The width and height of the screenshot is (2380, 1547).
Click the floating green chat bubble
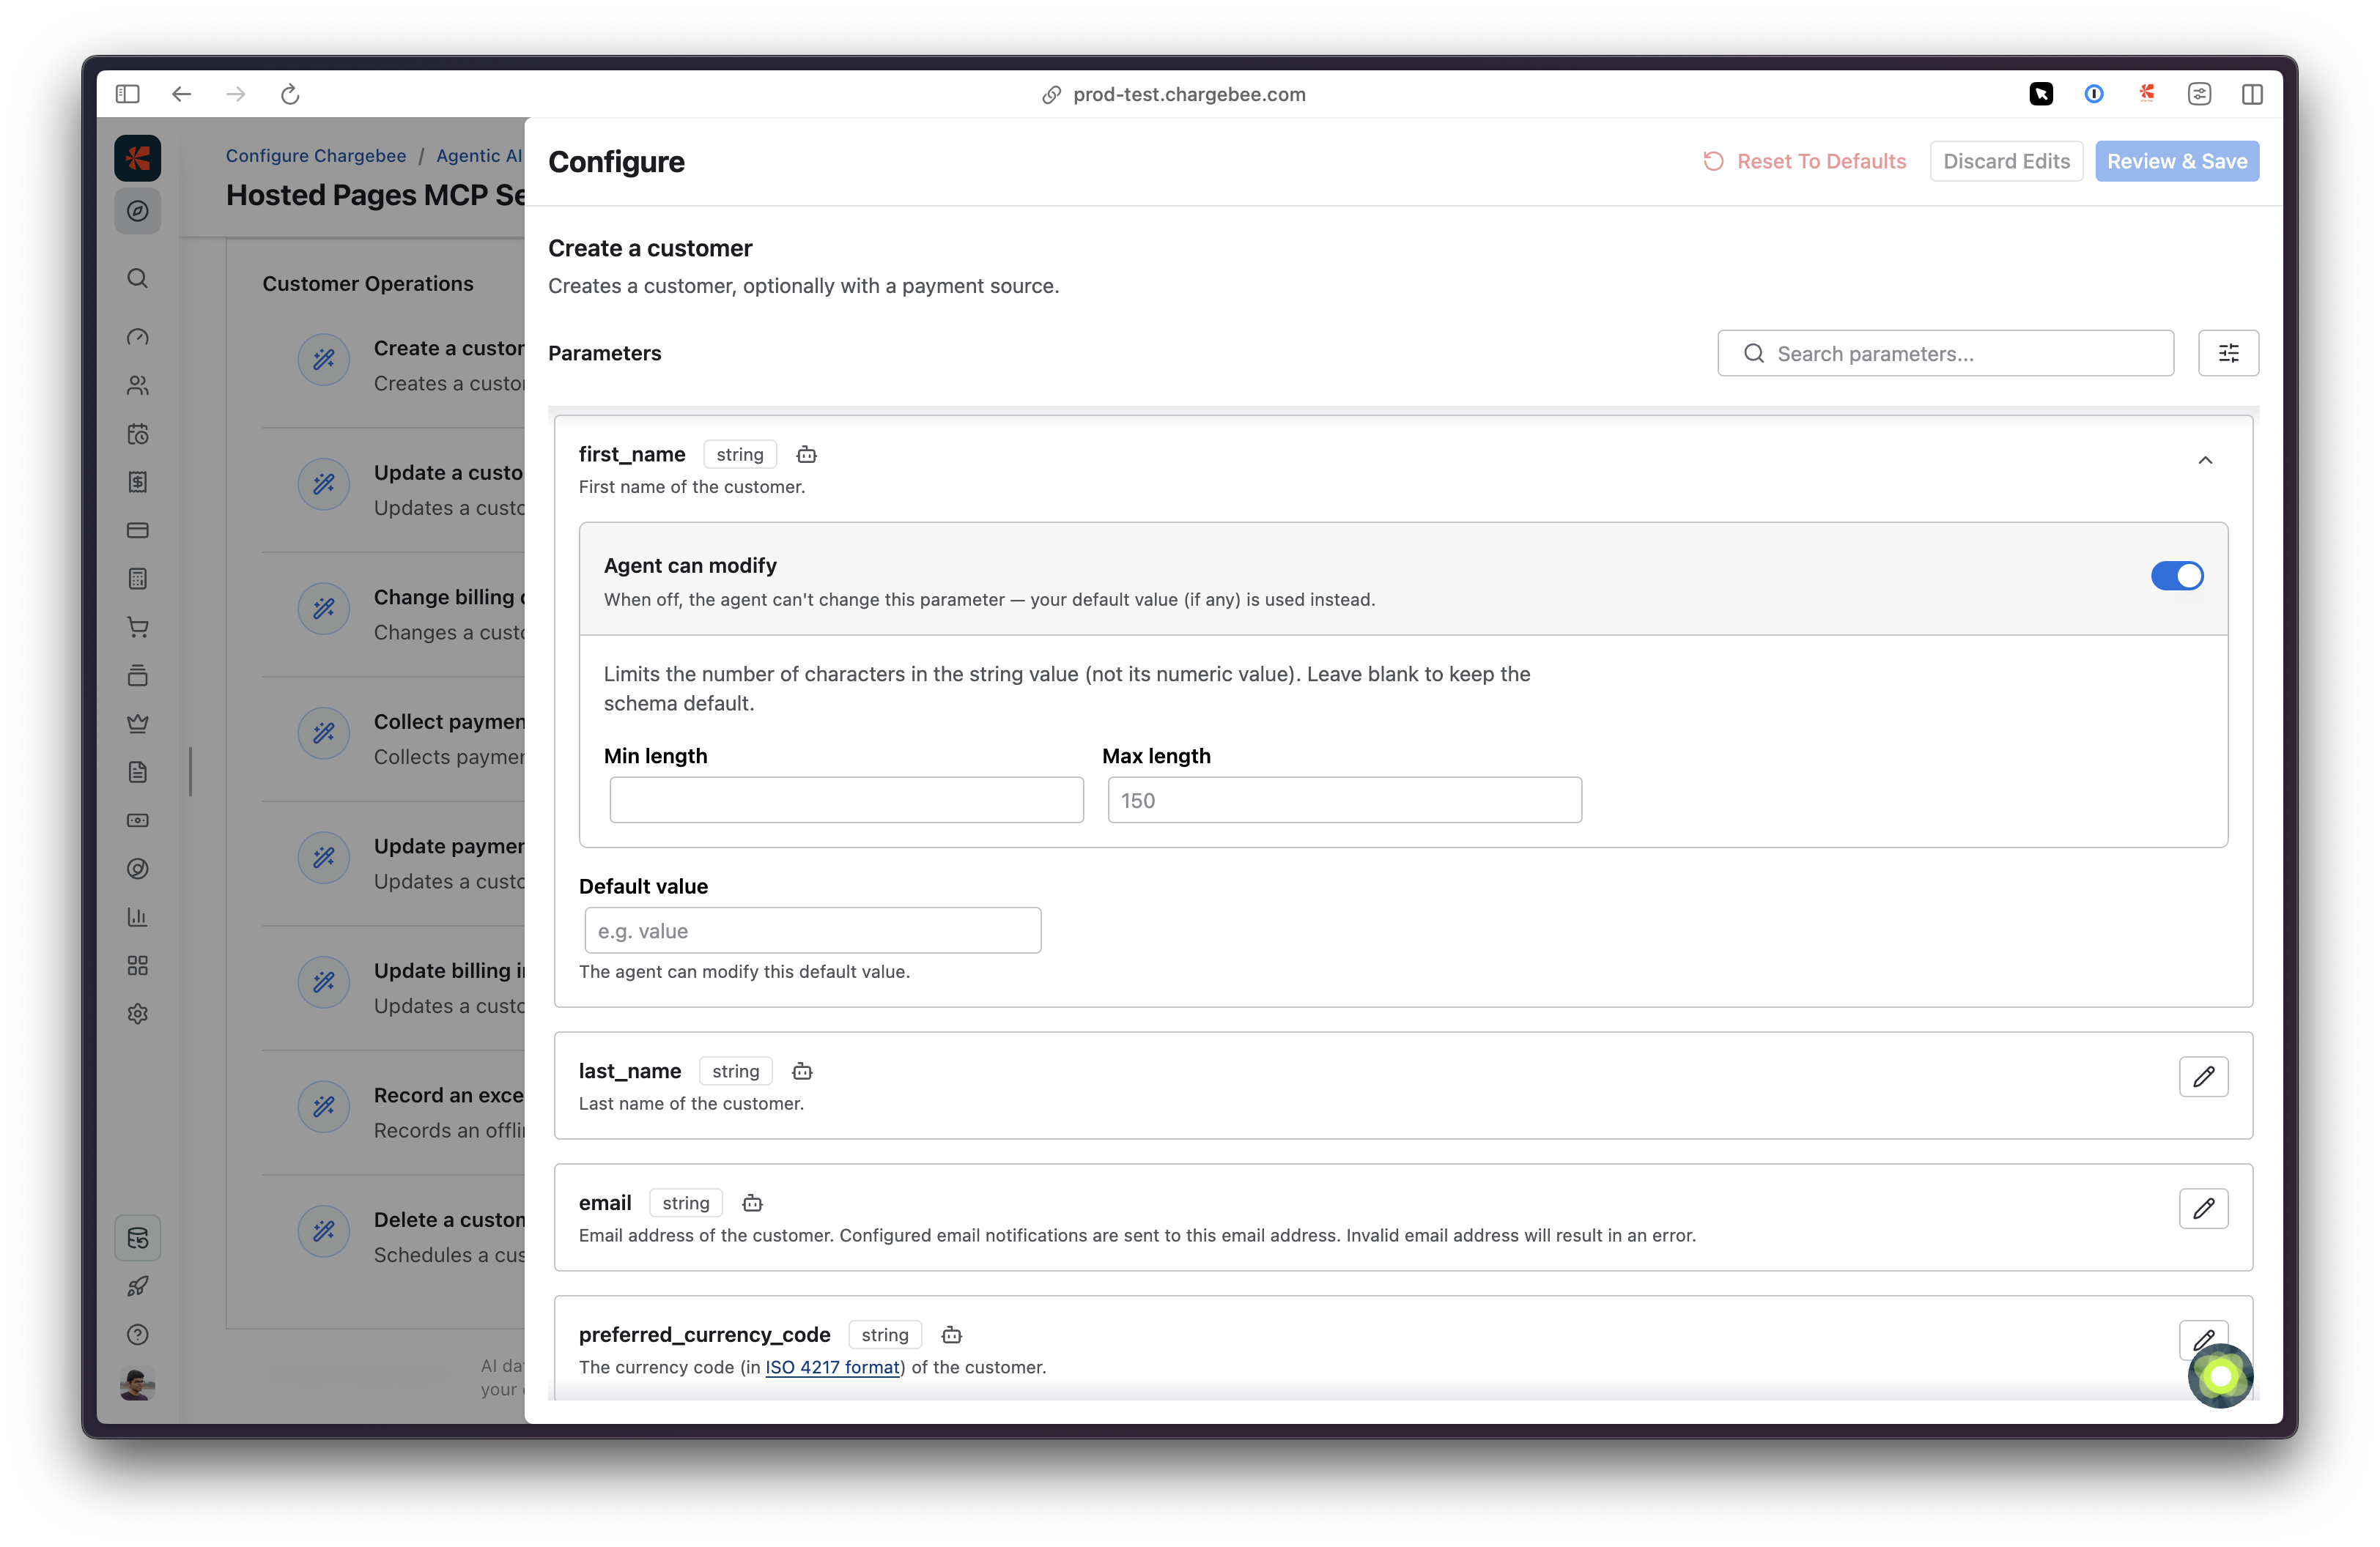click(x=2220, y=1376)
